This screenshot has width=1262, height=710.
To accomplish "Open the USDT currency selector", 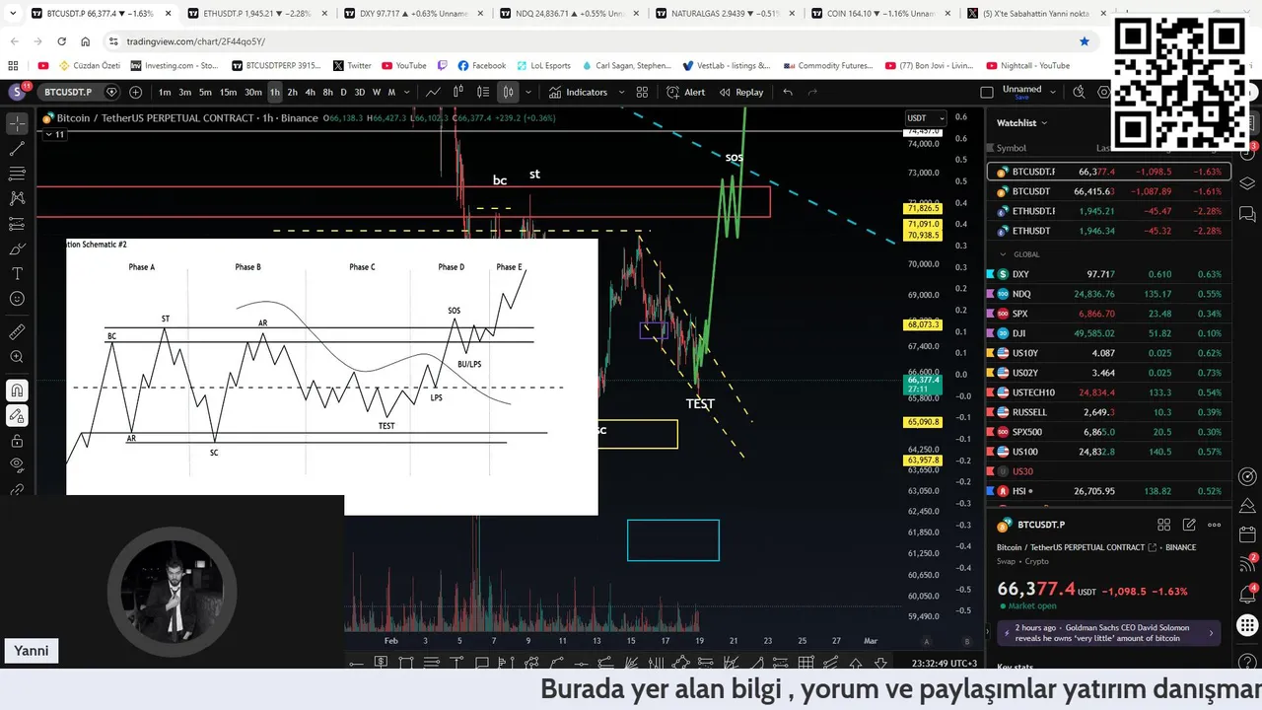I will click(x=926, y=118).
